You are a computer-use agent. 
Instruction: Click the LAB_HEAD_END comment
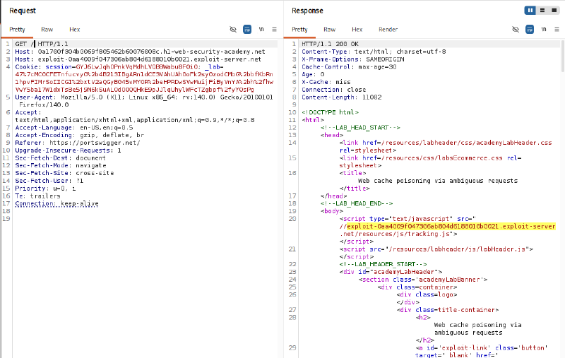click(x=357, y=203)
